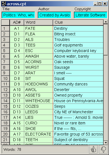Click the thumbs down icon
This screenshot has height=155, width=109.
pos(103,149)
